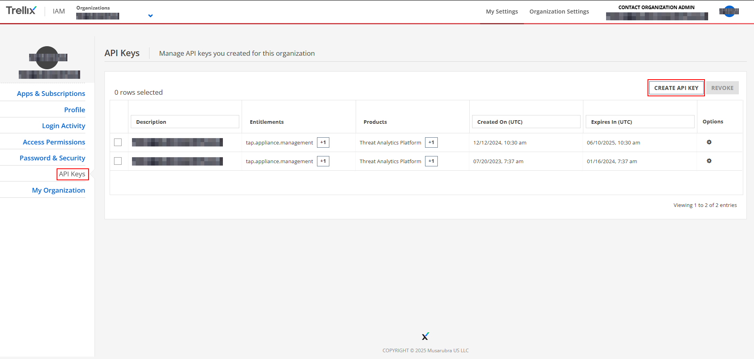The height and width of the screenshot is (359, 754).
Task: Click the user avatar in top right
Action: click(729, 11)
